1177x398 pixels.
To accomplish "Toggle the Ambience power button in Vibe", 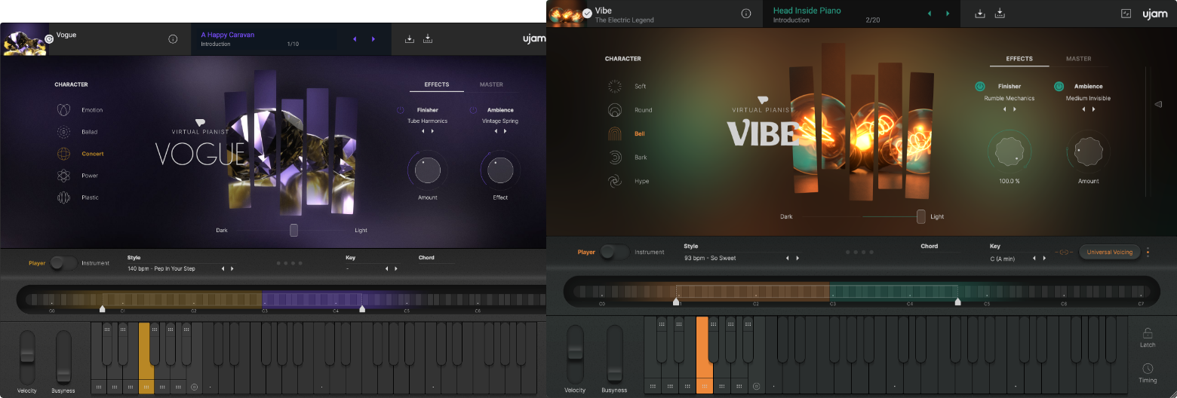I will coord(1059,87).
